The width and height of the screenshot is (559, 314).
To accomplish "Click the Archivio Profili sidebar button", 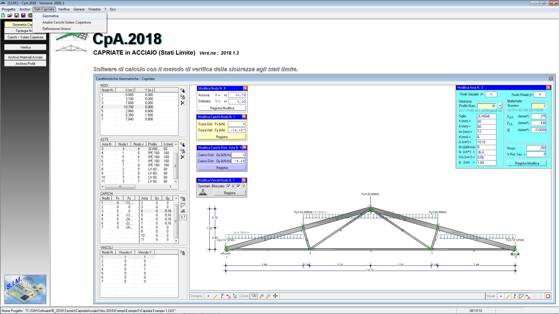I will point(25,64).
